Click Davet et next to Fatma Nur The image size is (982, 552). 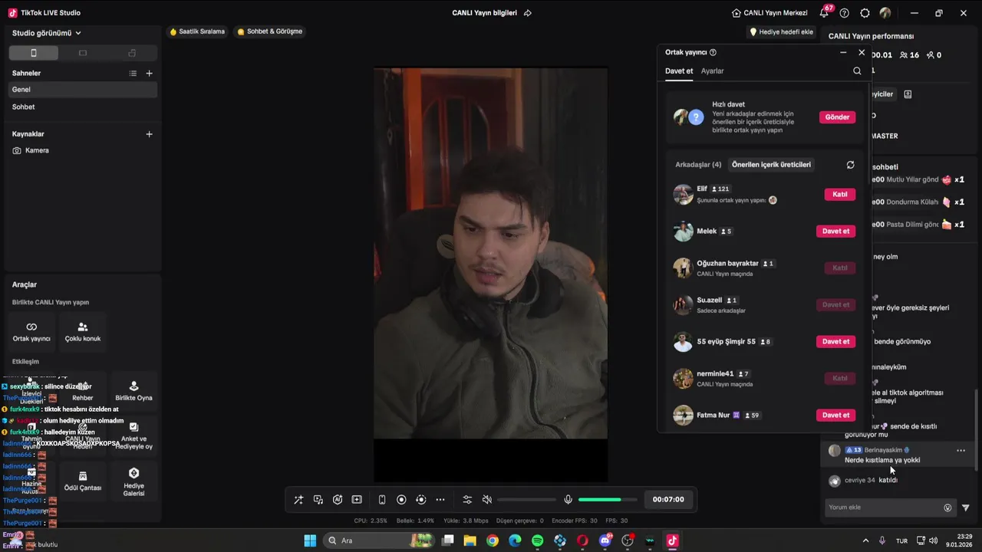coord(835,416)
